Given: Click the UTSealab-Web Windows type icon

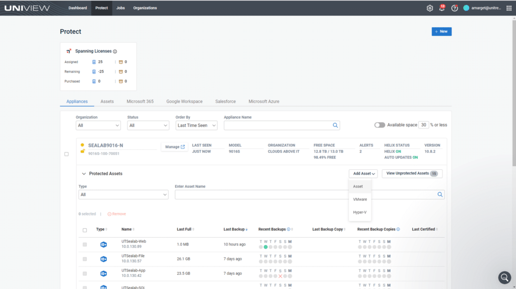Looking at the screenshot, I should 103,244.
